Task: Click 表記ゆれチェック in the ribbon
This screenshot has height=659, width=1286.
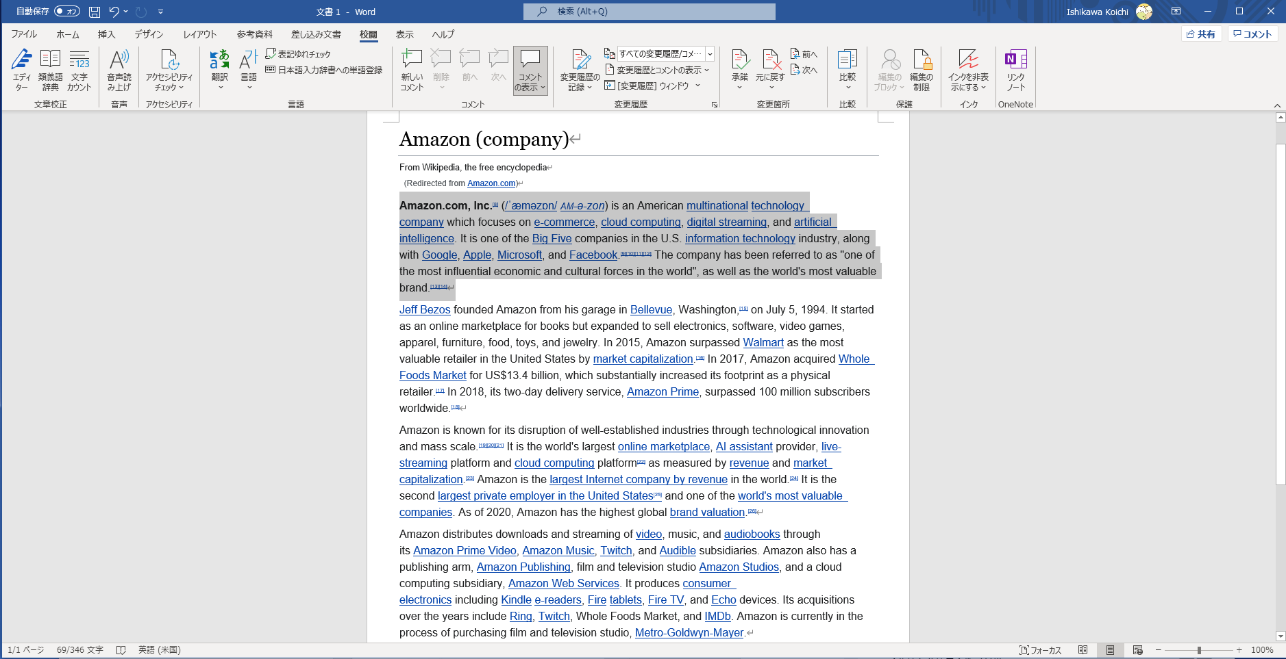Action: pos(298,54)
